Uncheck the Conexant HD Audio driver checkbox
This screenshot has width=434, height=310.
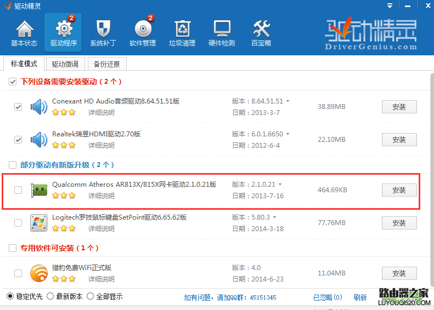pyautogui.click(x=18, y=107)
